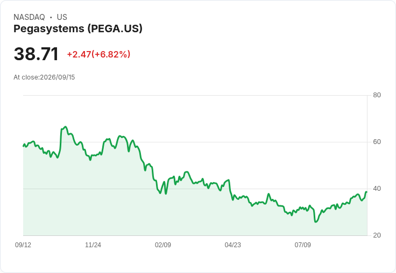Click the 38.71 current price
Screen dimensions: 396x273
pyautogui.click(x=36, y=54)
